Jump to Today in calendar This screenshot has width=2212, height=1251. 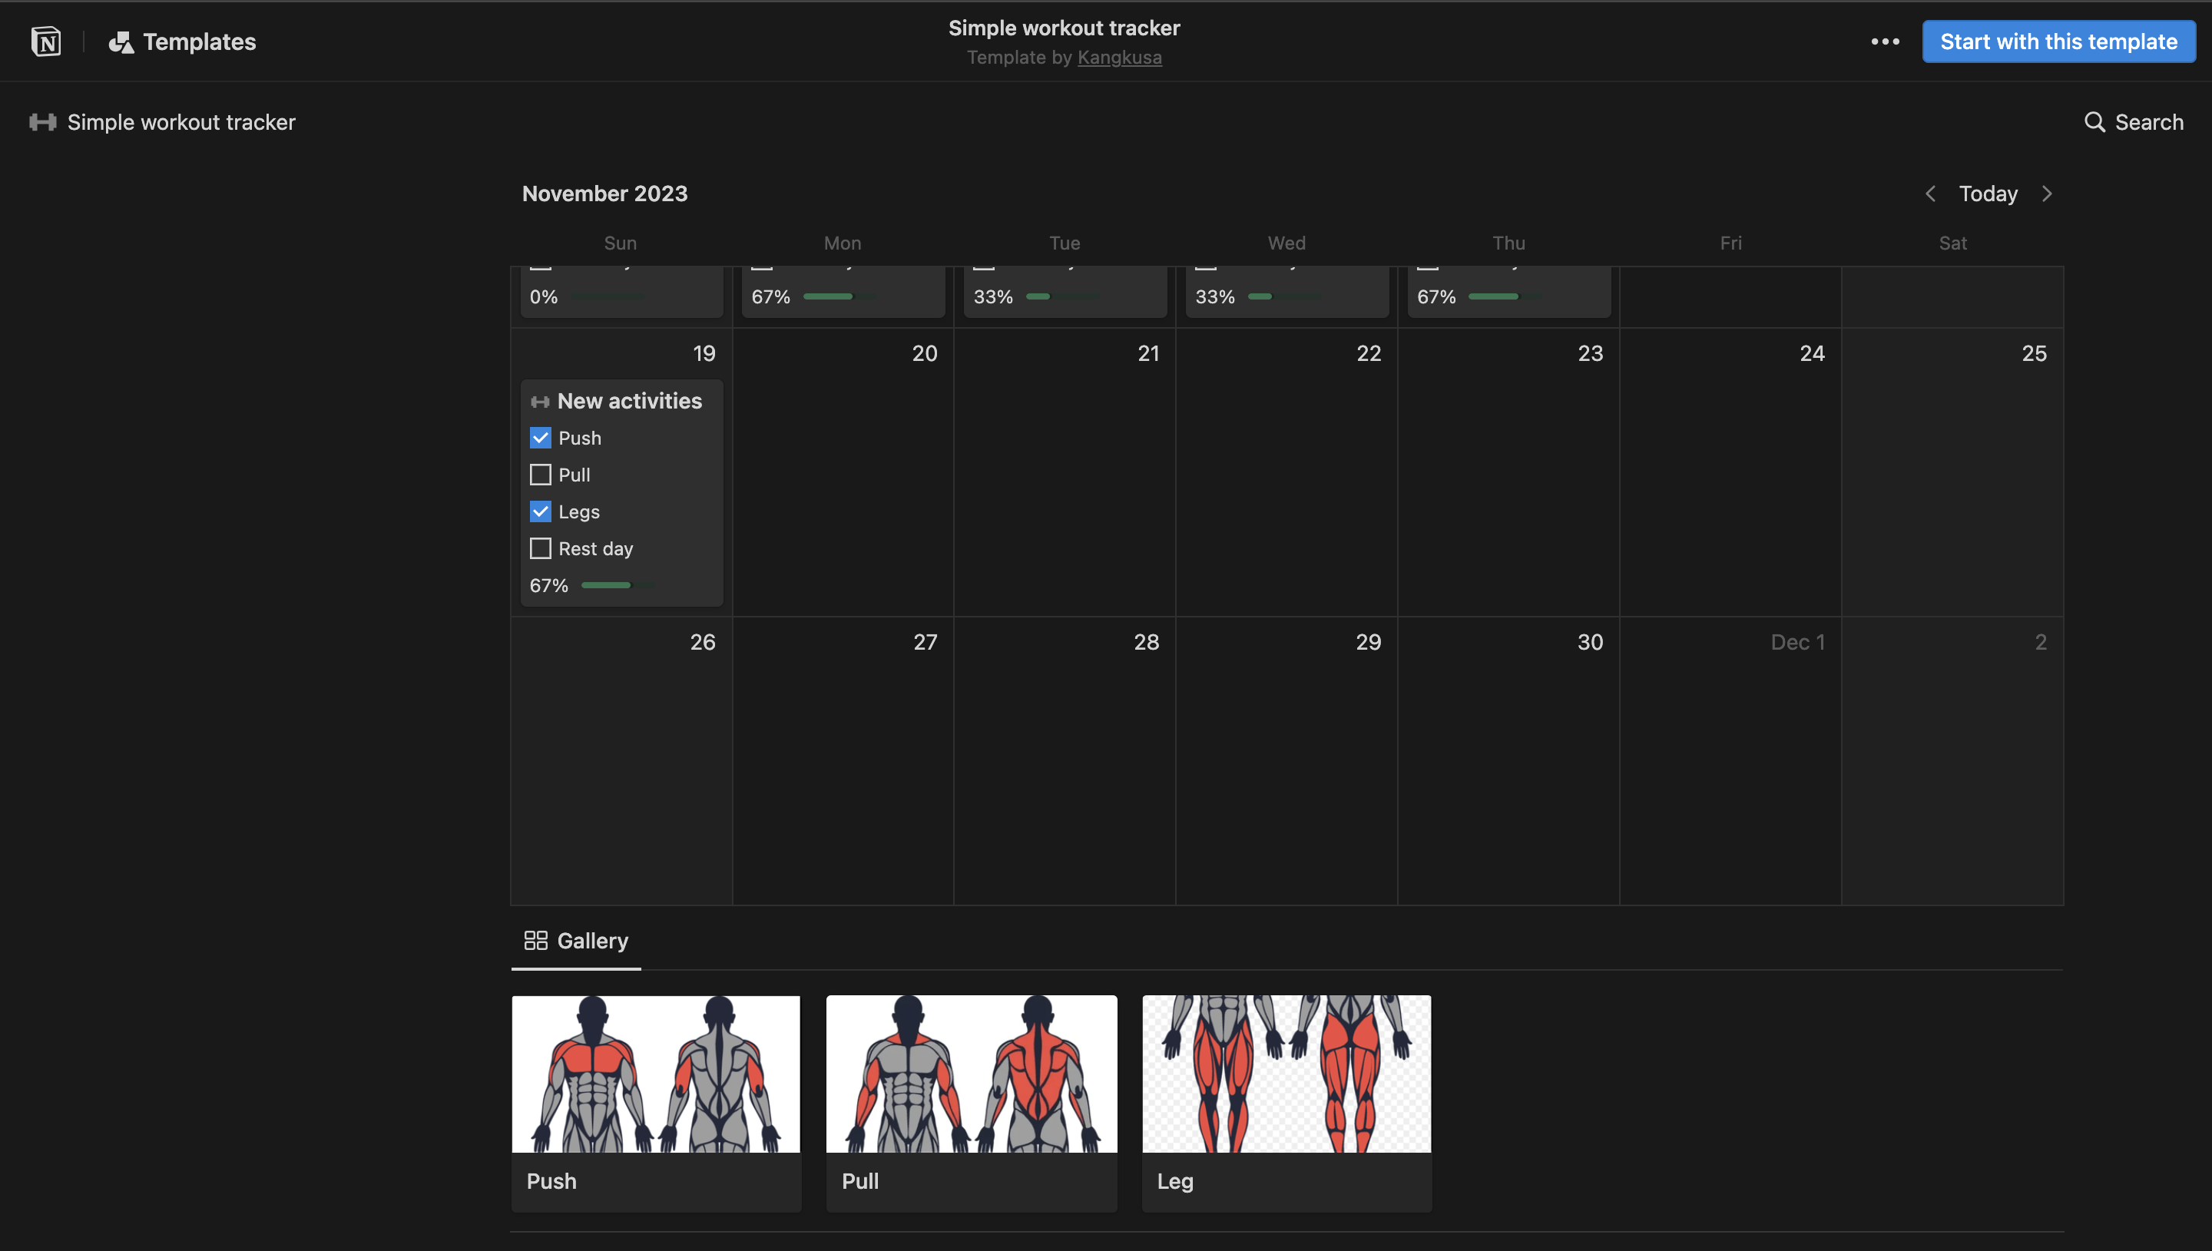tap(1988, 194)
